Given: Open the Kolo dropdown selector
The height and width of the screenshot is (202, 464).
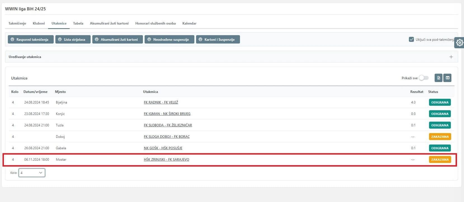Looking at the screenshot, I should click(32, 173).
